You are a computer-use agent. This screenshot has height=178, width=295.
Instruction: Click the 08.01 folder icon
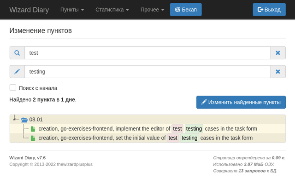24,120
